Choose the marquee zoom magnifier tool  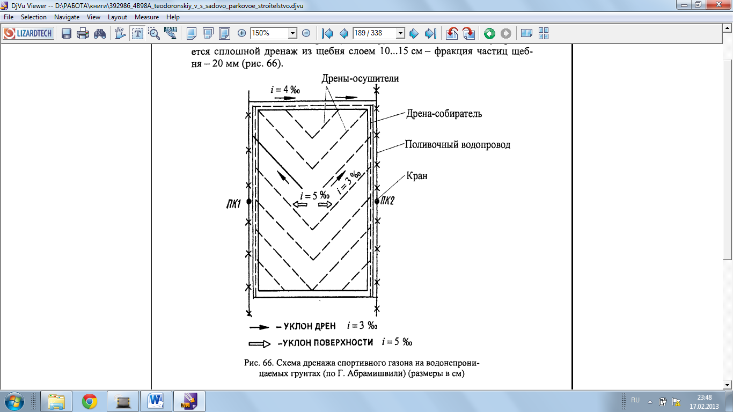(154, 33)
